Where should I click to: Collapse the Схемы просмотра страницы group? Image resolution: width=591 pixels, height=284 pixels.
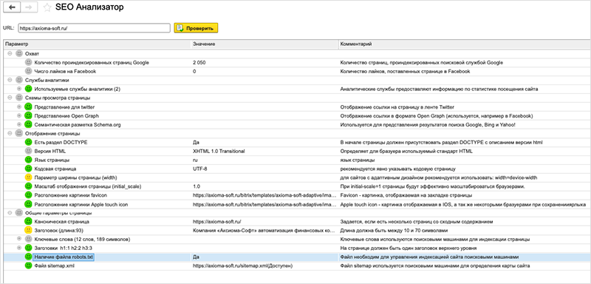tap(10, 98)
